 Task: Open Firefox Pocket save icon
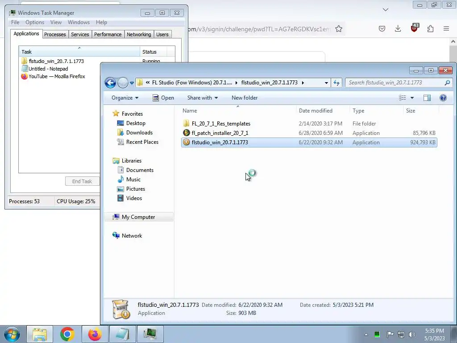(382, 29)
